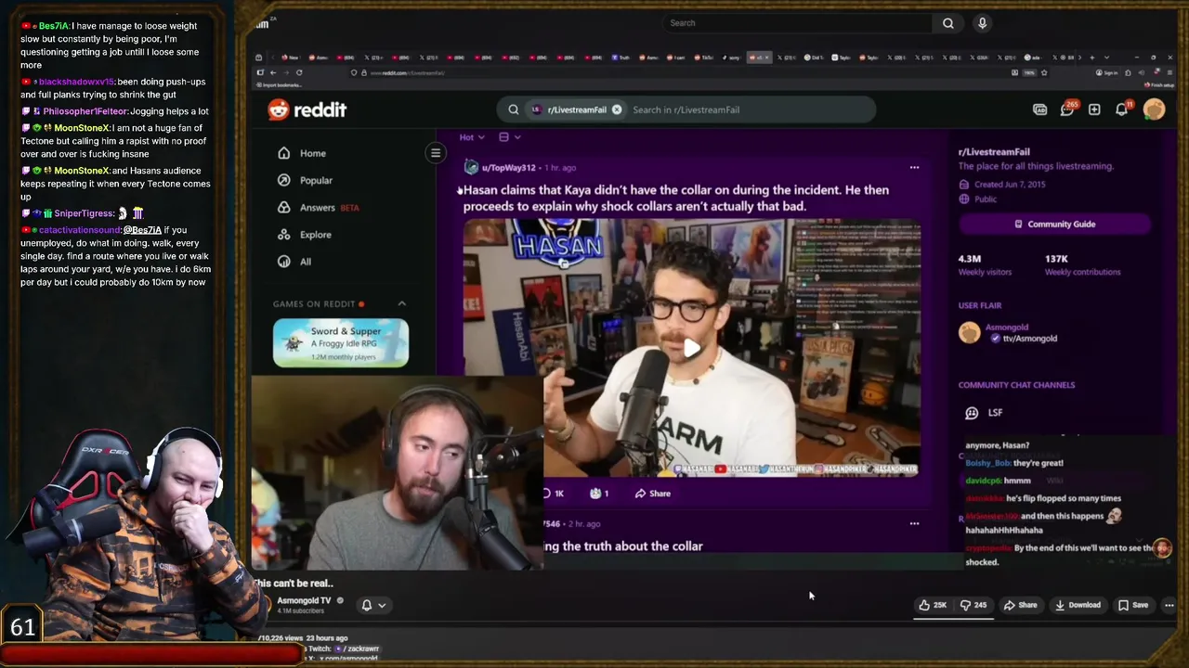The image size is (1189, 668).
Task: Remove the r/LivestreamFail search filter
Action: pos(617,109)
